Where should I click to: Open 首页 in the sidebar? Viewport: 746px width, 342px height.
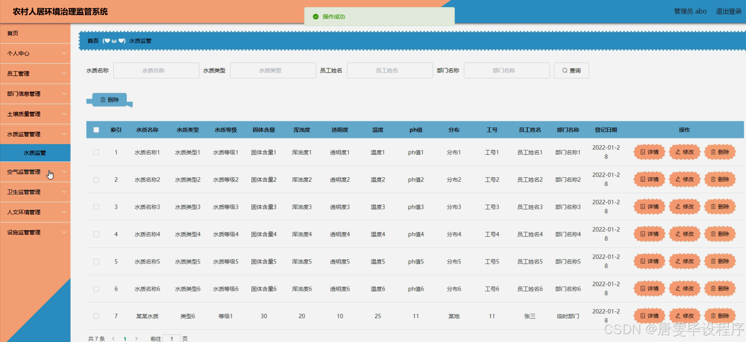tap(35, 33)
